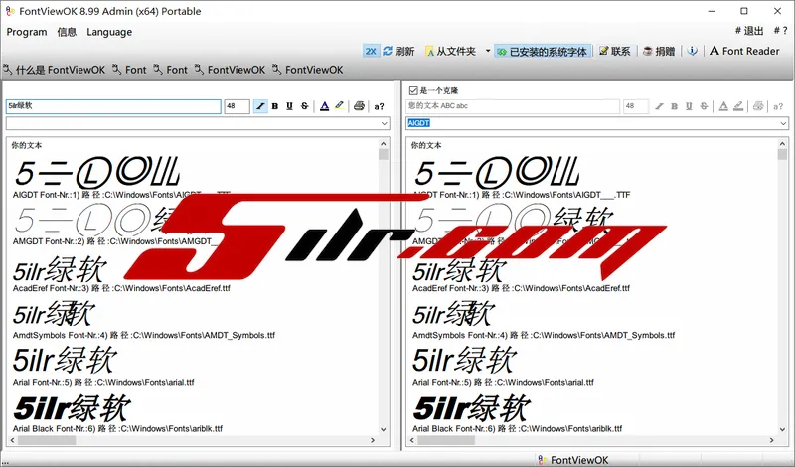Viewport: 795px width, 467px height.
Task: Select Arial Black Font-Nr.:6) row left pane
Action: [117, 429]
